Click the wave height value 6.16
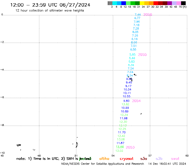This screenshot has height=166, width=189. (x=135, y=39)
